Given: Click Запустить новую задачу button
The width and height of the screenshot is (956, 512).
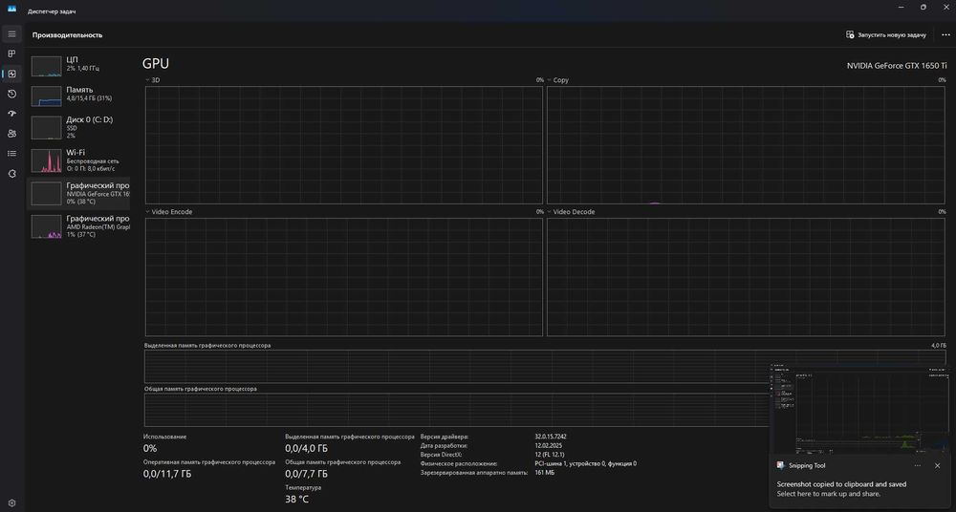Looking at the screenshot, I should 886,34.
